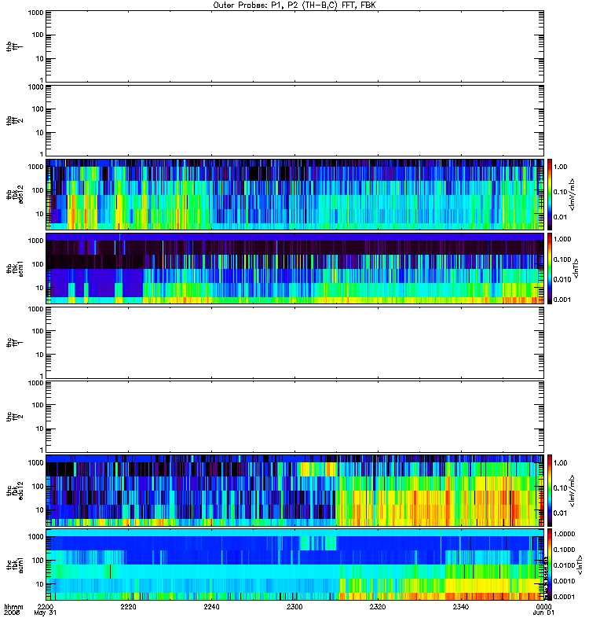
Task: Click the "May 31" date label
Action: point(46,613)
